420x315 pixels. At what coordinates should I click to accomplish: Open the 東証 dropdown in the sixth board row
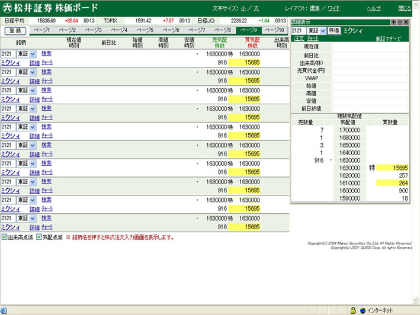(x=33, y=145)
